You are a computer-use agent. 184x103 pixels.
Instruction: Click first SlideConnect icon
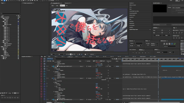(x=164, y=44)
